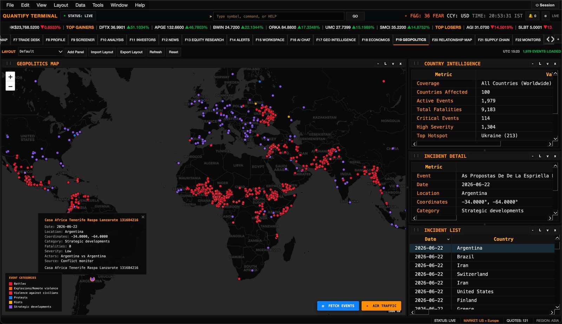
Task: Collapse Geopolitics Map panel with v
Action: tap(393, 63)
